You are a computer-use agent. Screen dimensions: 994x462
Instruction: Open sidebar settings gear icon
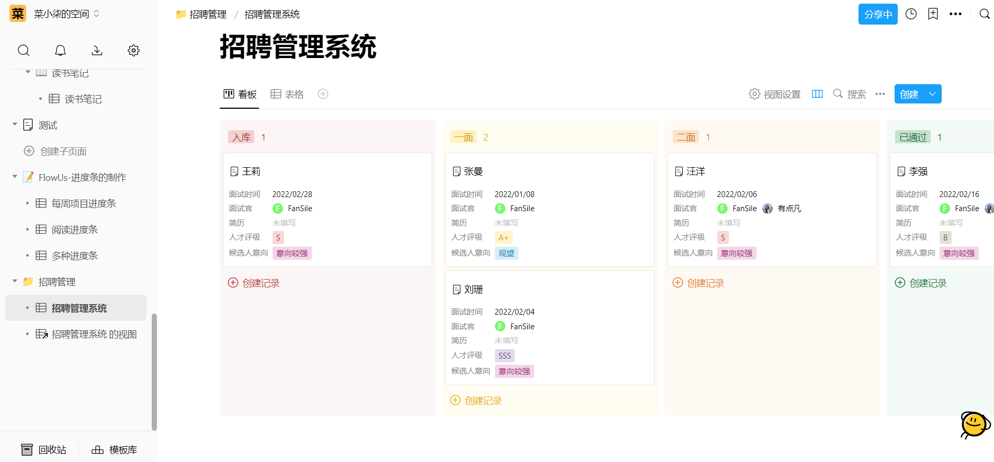[133, 50]
